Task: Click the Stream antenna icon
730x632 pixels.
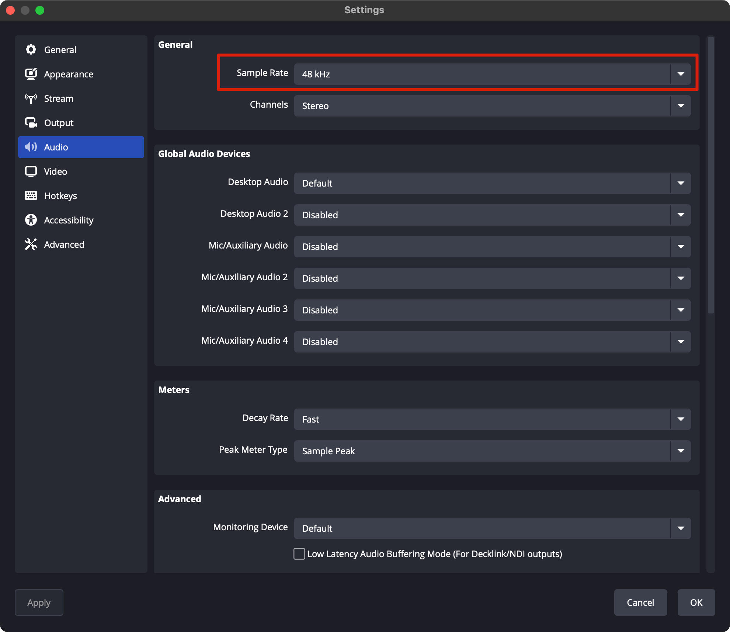Action: [x=31, y=98]
